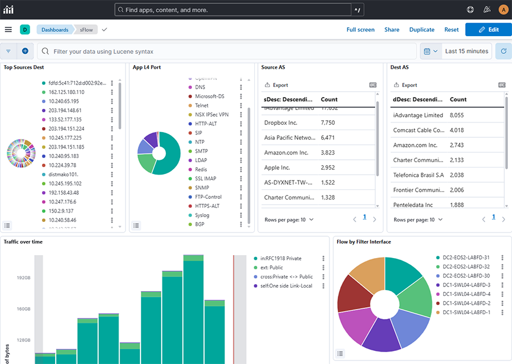This screenshot has height=364, width=512.
Task: Expand Rows per page in Source AS
Action: coord(289,220)
